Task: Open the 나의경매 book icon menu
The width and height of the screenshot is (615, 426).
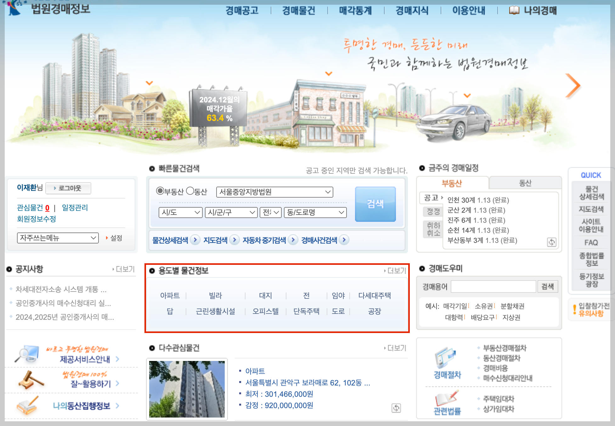Action: (514, 10)
